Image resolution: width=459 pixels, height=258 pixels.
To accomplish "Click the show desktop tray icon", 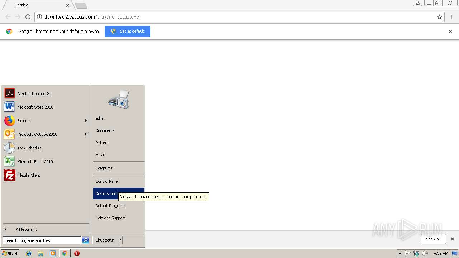I will (455, 253).
